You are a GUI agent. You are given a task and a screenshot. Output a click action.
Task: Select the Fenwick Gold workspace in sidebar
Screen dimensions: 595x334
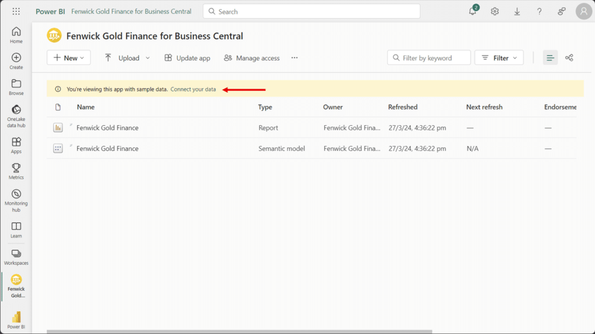pyautogui.click(x=16, y=286)
